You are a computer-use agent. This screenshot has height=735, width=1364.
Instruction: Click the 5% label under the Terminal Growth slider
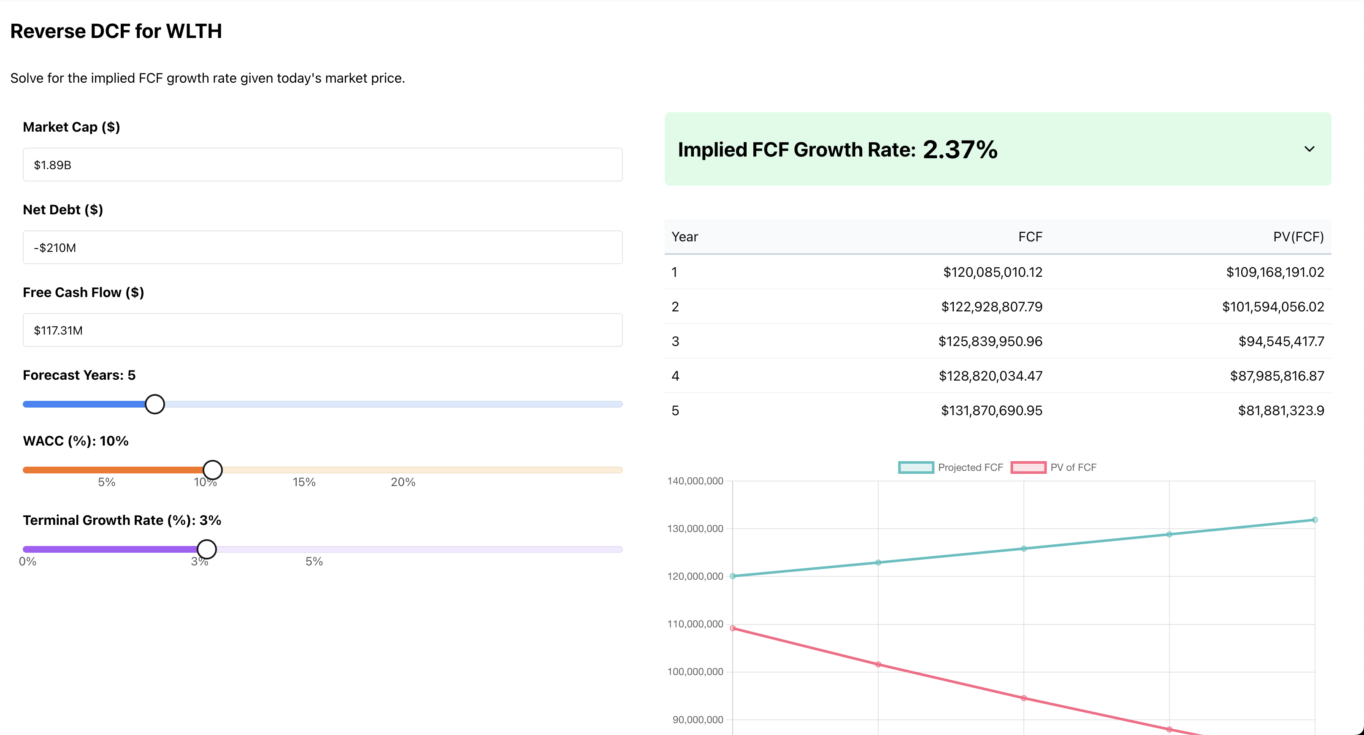coord(314,561)
